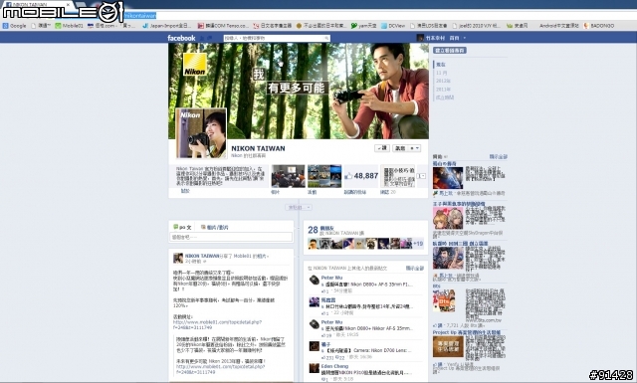Click the Facebook logo in the blue bar
This screenshot has height=383, width=637.
pyautogui.click(x=181, y=38)
